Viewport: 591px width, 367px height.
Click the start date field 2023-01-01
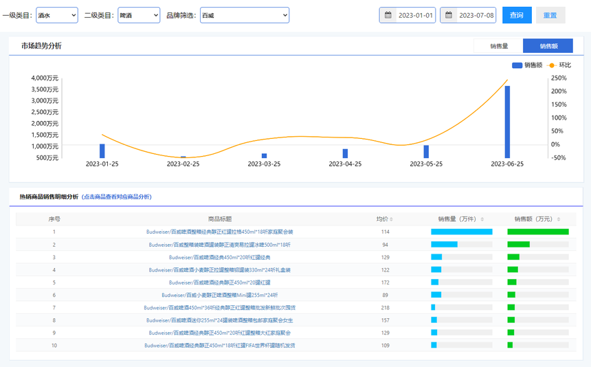click(x=416, y=15)
